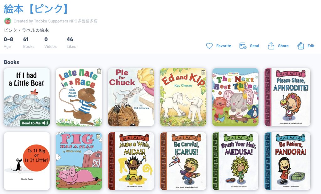Image resolution: width=321 pixels, height=194 pixels.
Task: Click the Read to Me speaker badge
Action: (x=35, y=123)
